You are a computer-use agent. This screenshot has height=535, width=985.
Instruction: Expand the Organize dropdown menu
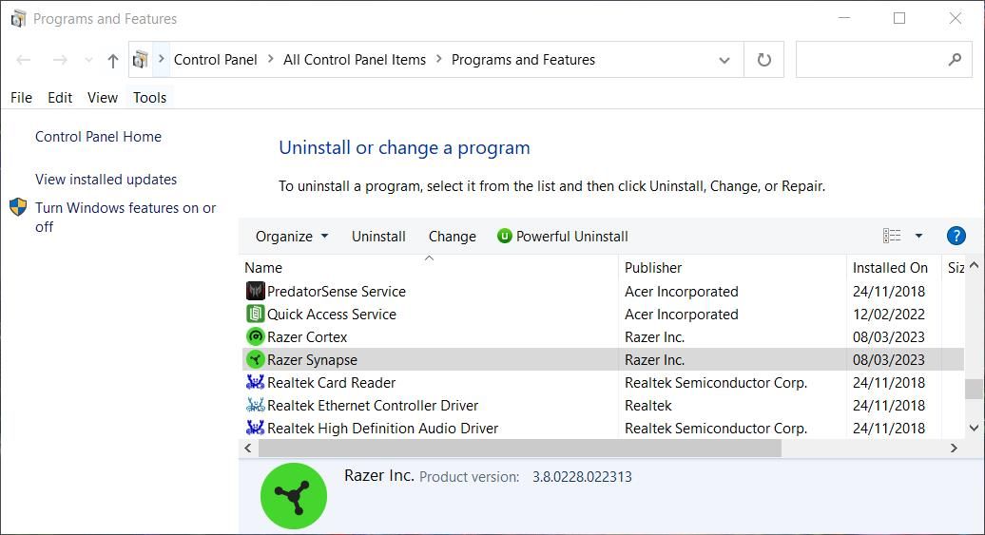291,236
